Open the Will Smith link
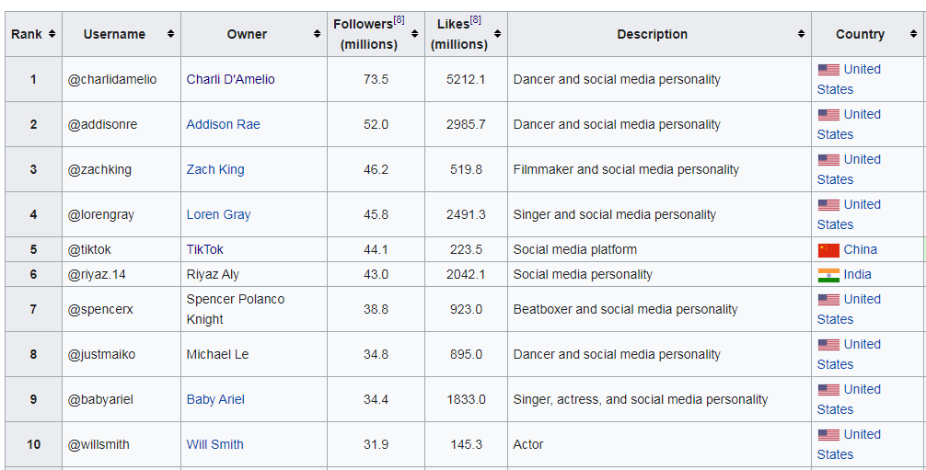This screenshot has width=926, height=470. (215, 444)
